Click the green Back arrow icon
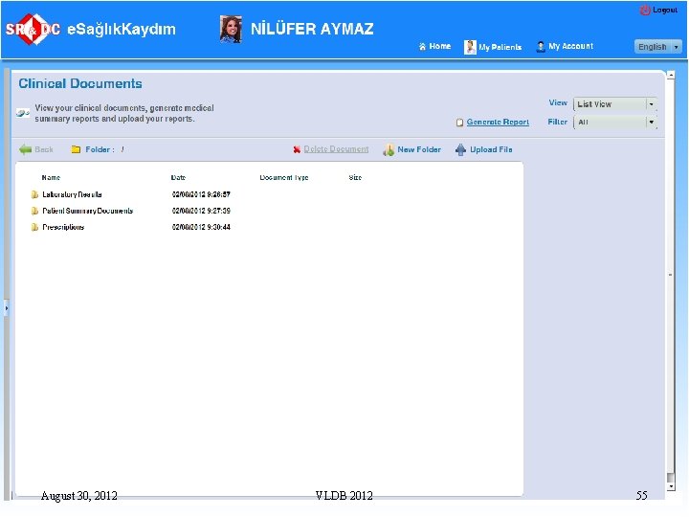The height and width of the screenshot is (517, 689). click(x=25, y=150)
